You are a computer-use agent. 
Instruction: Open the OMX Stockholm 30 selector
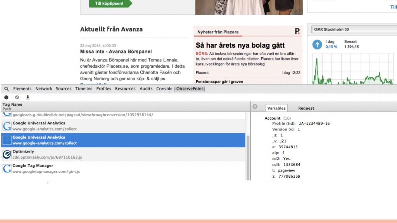pos(354,29)
